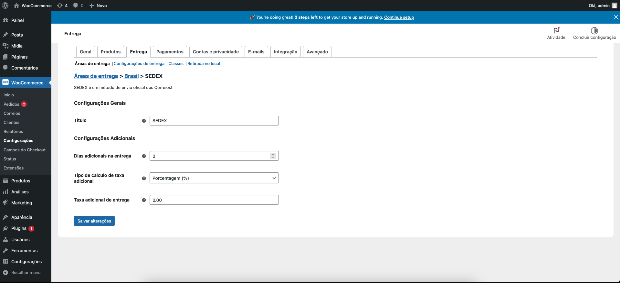
Task: Open Clientes submenu item
Action: pyautogui.click(x=12, y=122)
